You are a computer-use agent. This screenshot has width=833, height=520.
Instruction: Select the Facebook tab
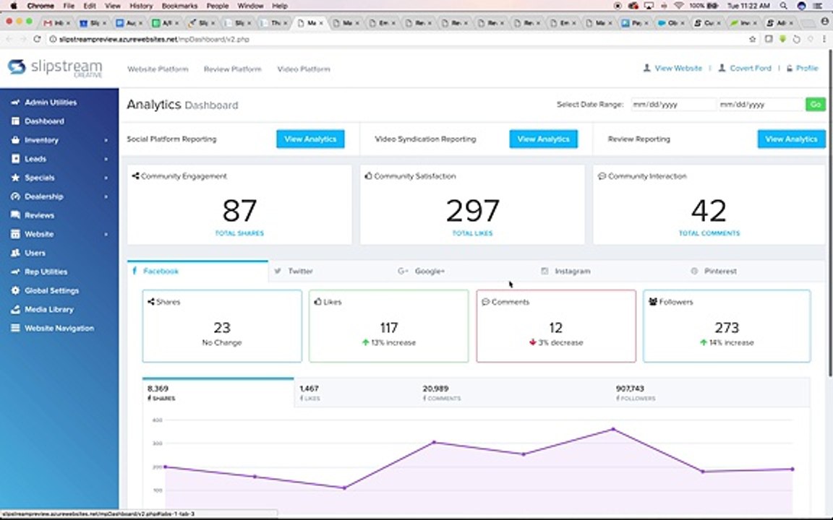[x=197, y=271]
